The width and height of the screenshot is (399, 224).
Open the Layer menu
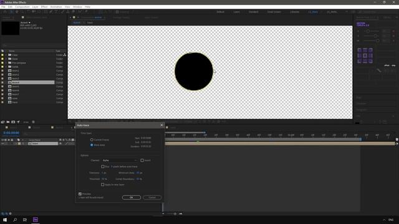tap(35, 7)
